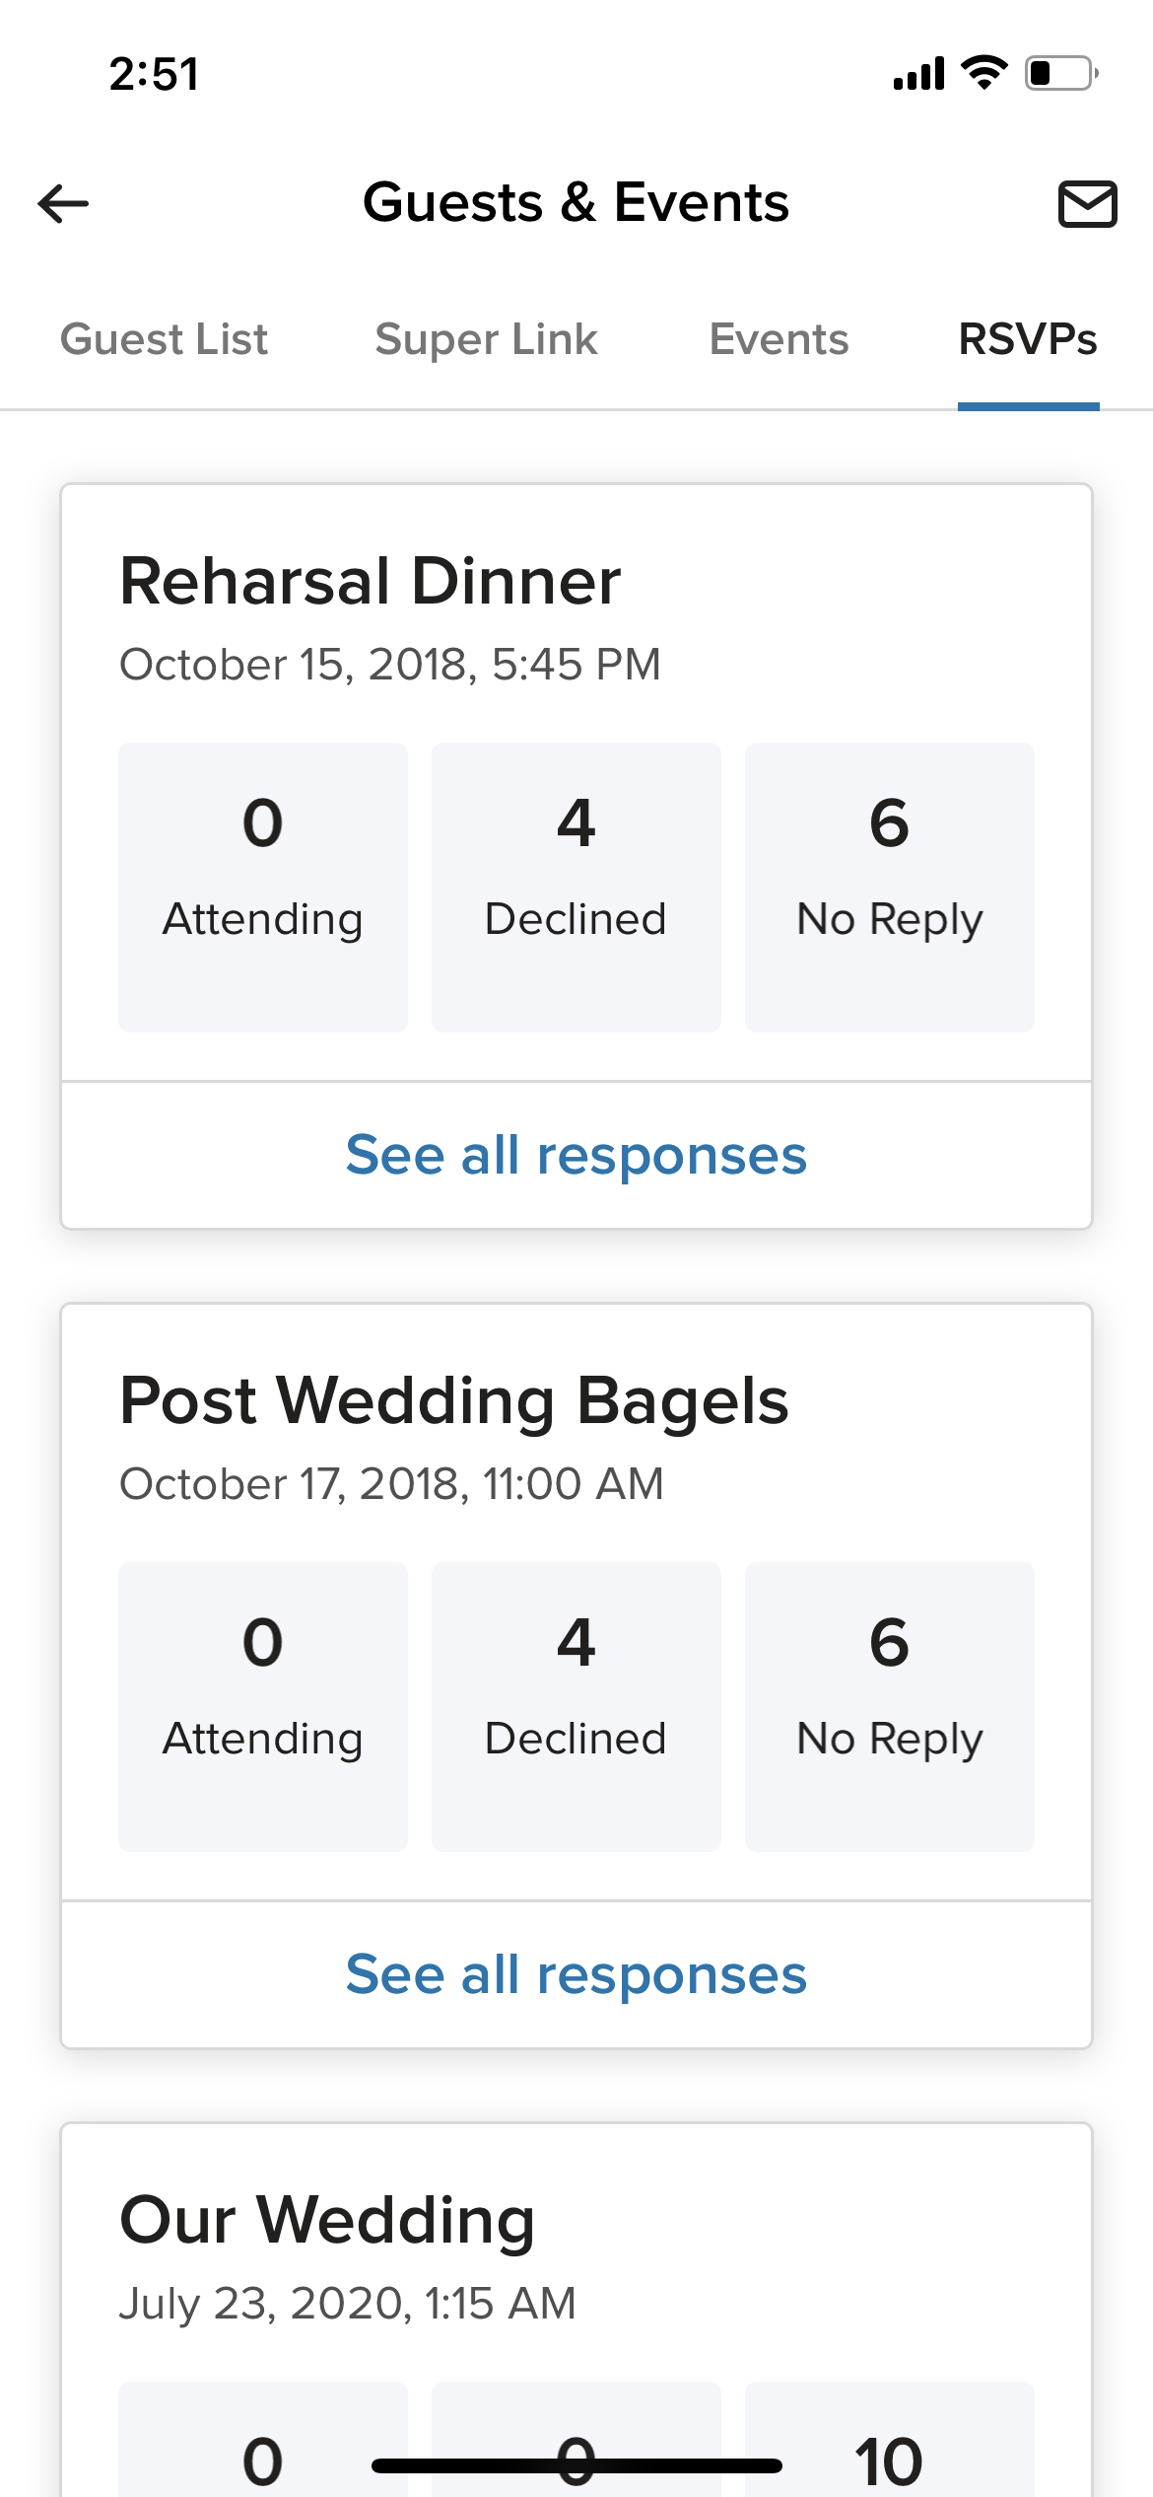Switch to the Guest List tab
This screenshot has width=1153, height=2497.
[x=164, y=340]
